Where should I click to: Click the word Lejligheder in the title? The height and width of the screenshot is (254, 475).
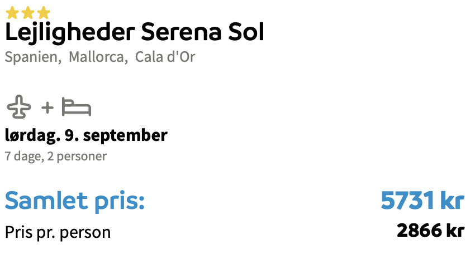pyautogui.click(x=70, y=33)
